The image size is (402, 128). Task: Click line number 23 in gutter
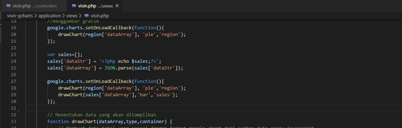14,54
